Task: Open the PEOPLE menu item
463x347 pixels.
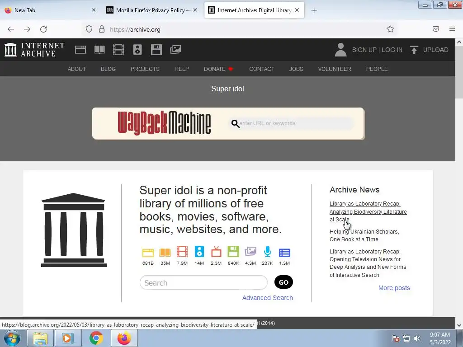Action: coord(377,69)
